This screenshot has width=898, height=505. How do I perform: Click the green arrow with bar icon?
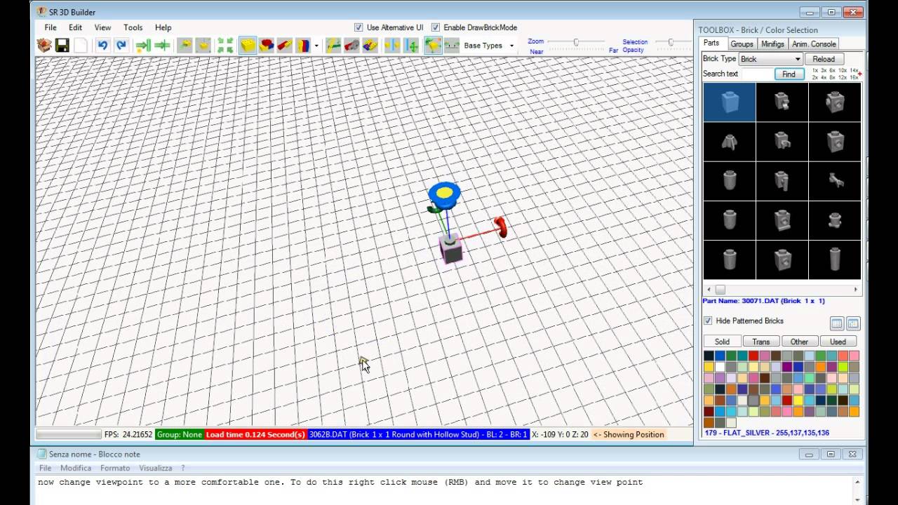(x=143, y=46)
